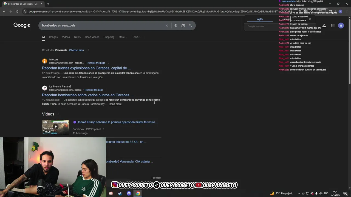Reload the page in Chrome
The height and width of the screenshot is (197, 351).
(17, 11)
